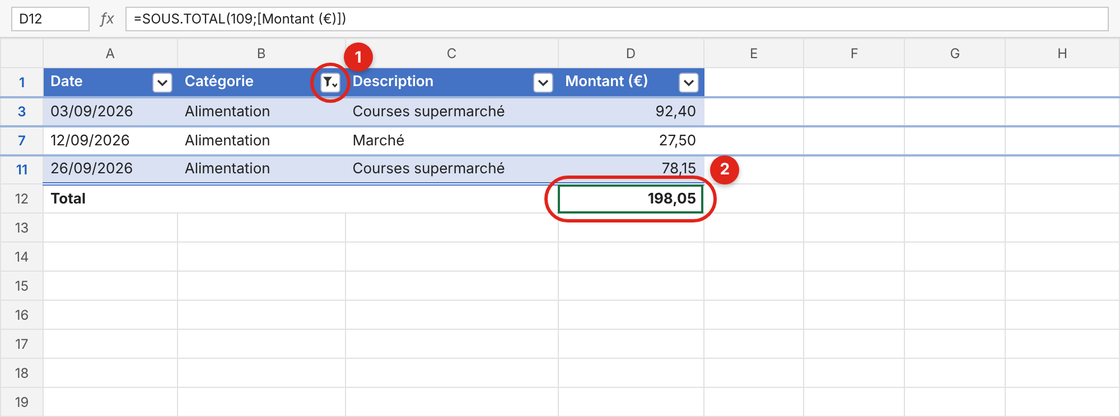Select column H header
Screen dimensions: 1120x417
(x=1062, y=54)
